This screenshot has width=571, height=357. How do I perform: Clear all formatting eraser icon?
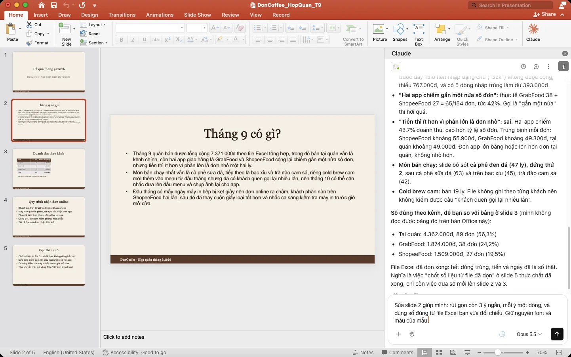click(240, 28)
